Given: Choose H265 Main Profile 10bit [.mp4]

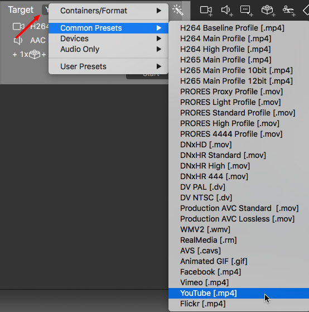Looking at the screenshot, I should point(239,70).
